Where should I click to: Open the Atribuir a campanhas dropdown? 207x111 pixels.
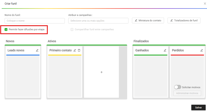[98, 21]
